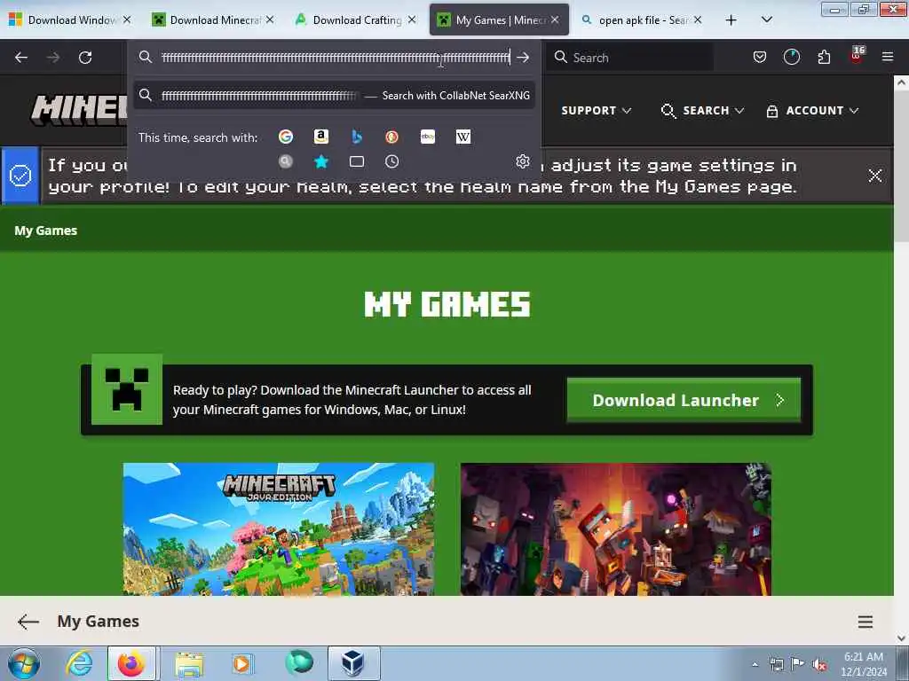Open the Minecraft Dungeons game thumbnail
This screenshot has height=681, width=909.
click(616, 528)
